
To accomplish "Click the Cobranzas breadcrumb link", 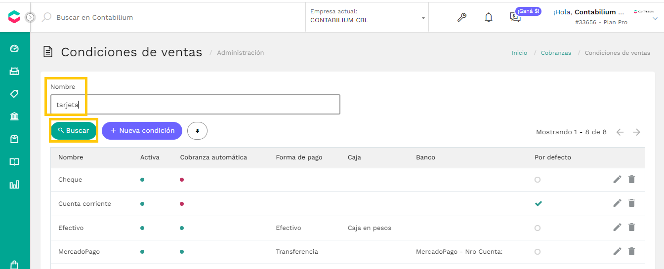I will click(556, 53).
